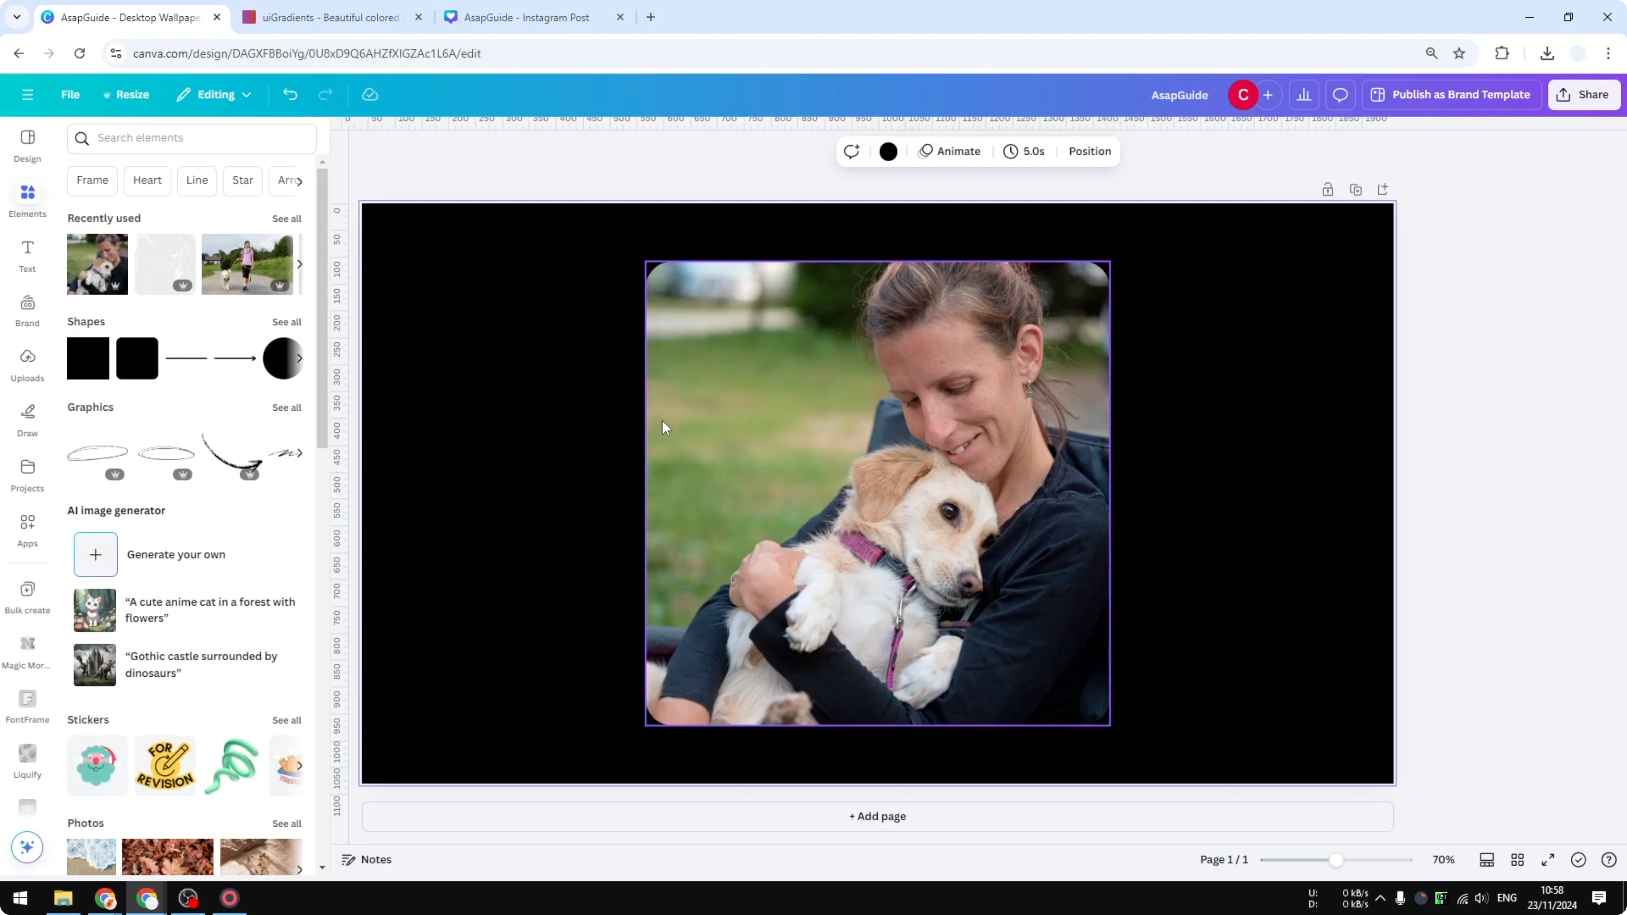Open the color picker in the toolbar
1627x915 pixels.
888,151
